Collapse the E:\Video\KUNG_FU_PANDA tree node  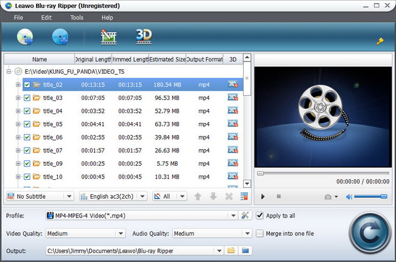[9, 71]
